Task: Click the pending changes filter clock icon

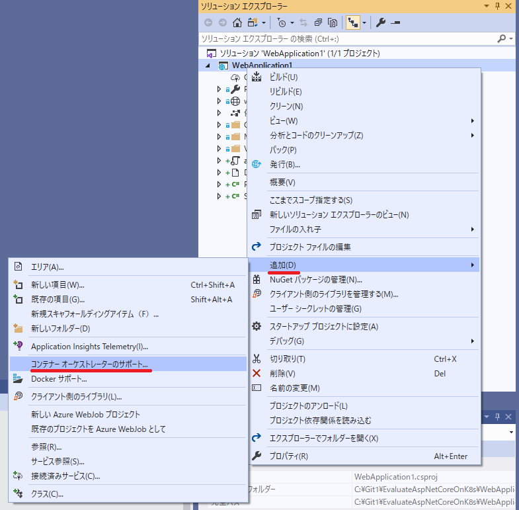Action: coord(282,22)
